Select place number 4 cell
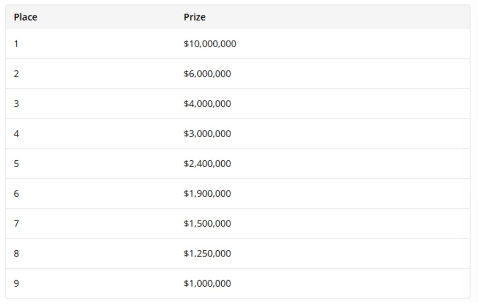This screenshot has height=304, width=478. pyautogui.click(x=16, y=134)
